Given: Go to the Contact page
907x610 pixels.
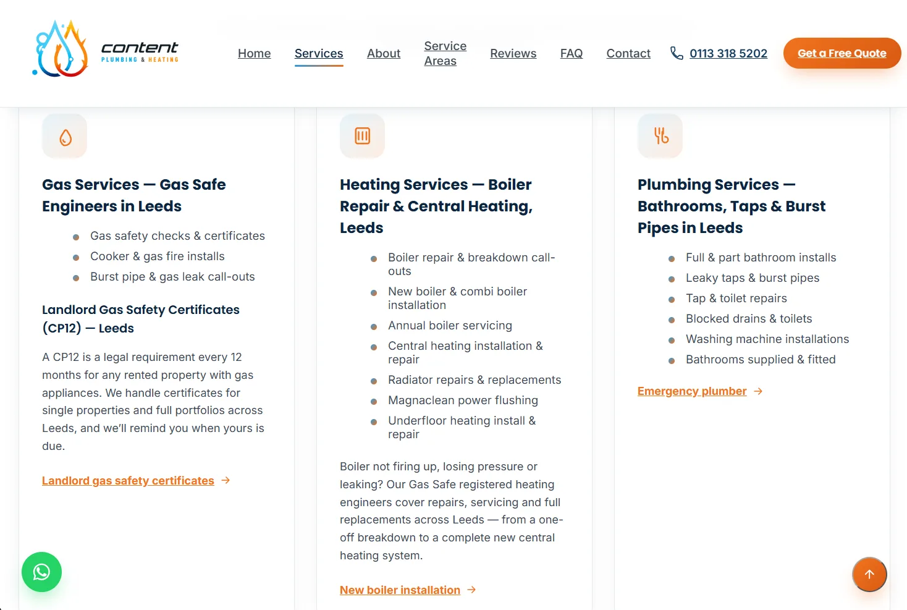Looking at the screenshot, I should pyautogui.click(x=628, y=53).
